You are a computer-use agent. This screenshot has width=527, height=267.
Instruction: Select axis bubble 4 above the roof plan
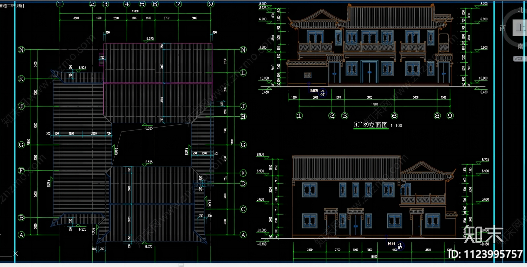[x=127, y=4]
